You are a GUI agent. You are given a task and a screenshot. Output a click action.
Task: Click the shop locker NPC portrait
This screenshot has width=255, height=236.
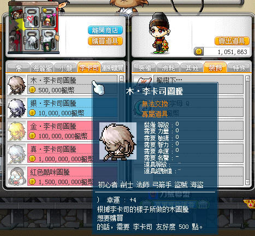click(34, 29)
